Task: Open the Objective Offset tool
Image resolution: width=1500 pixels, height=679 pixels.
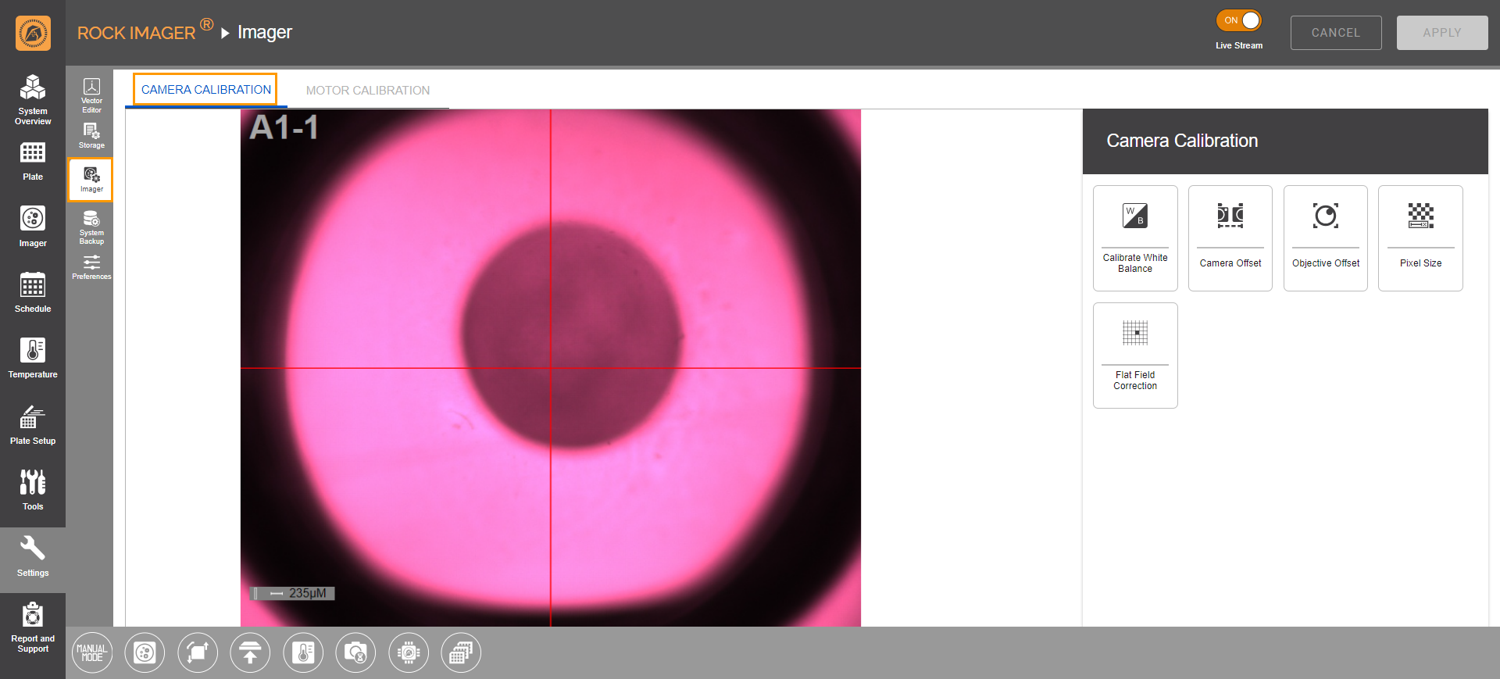Action: tap(1325, 238)
